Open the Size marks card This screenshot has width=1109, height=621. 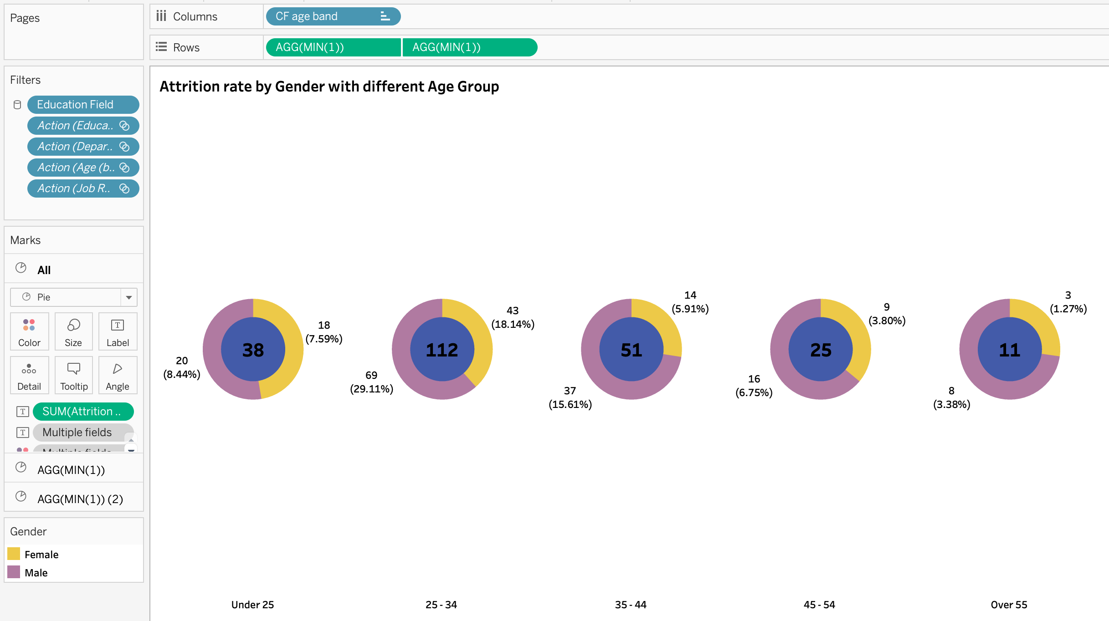coord(73,331)
